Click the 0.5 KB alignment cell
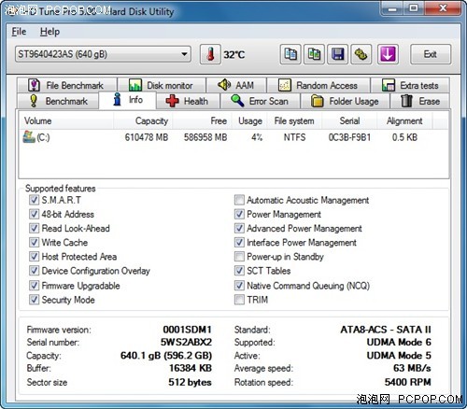The height and width of the screenshot is (409, 467). (404, 137)
